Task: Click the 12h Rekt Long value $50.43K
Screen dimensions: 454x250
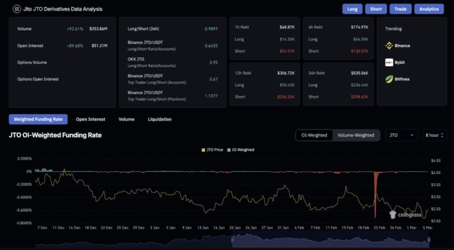Action: pos(287,85)
